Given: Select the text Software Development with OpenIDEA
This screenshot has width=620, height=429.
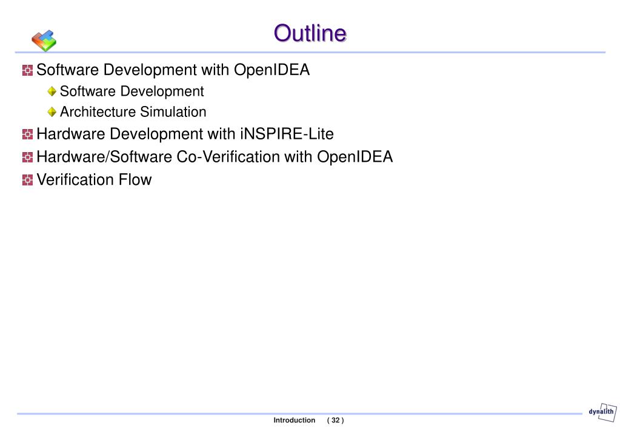Looking at the screenshot, I should [173, 70].
